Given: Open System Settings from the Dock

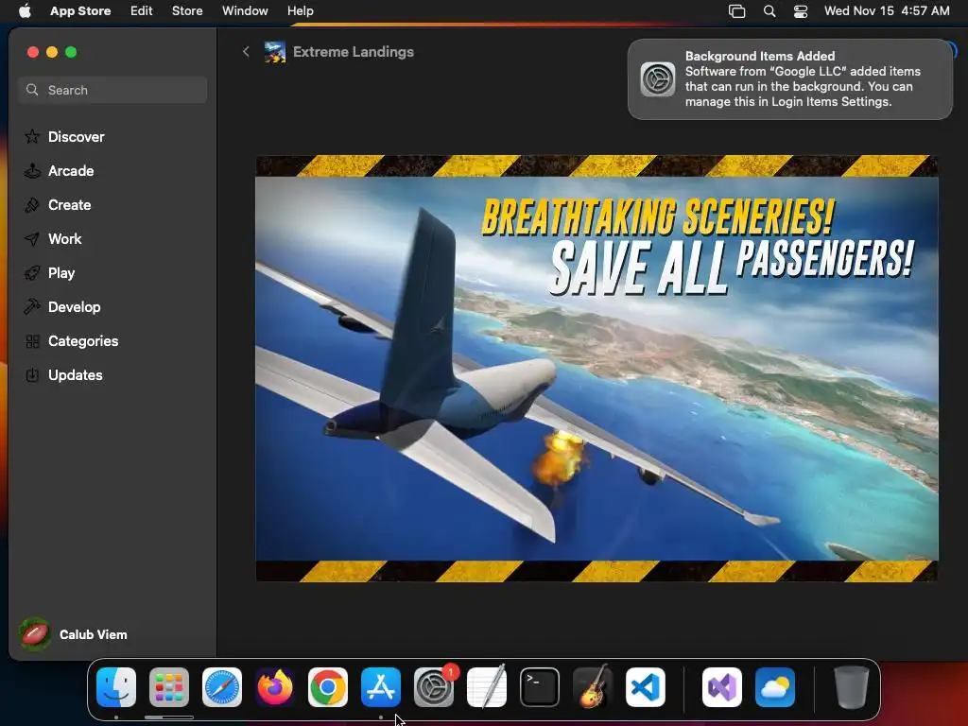Looking at the screenshot, I should click(x=434, y=687).
